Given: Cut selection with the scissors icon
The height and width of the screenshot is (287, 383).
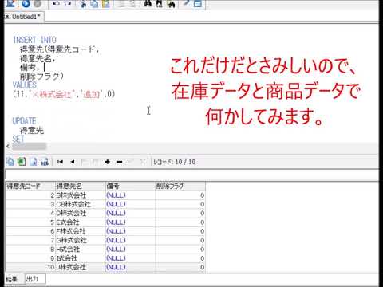Looking at the screenshot, I should (x=83, y=3).
